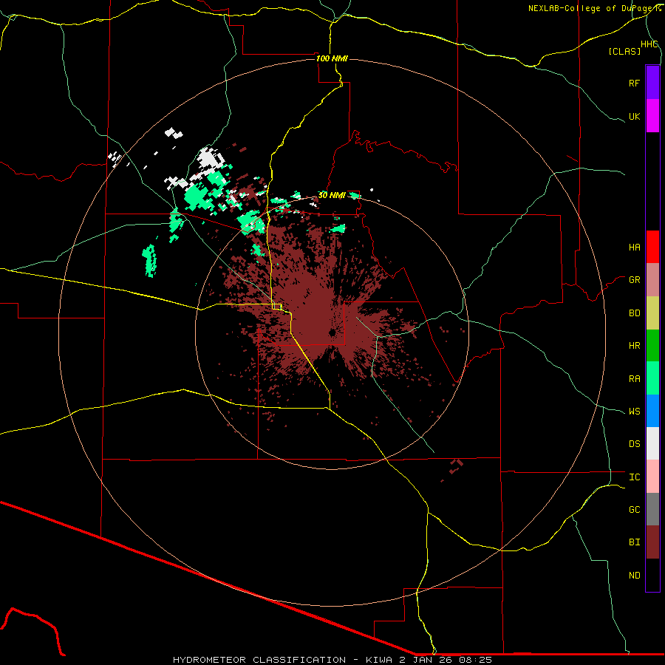Image resolution: width=665 pixels, height=665 pixels.
Task: Click the RF purple legend swatch
Action: click(652, 83)
